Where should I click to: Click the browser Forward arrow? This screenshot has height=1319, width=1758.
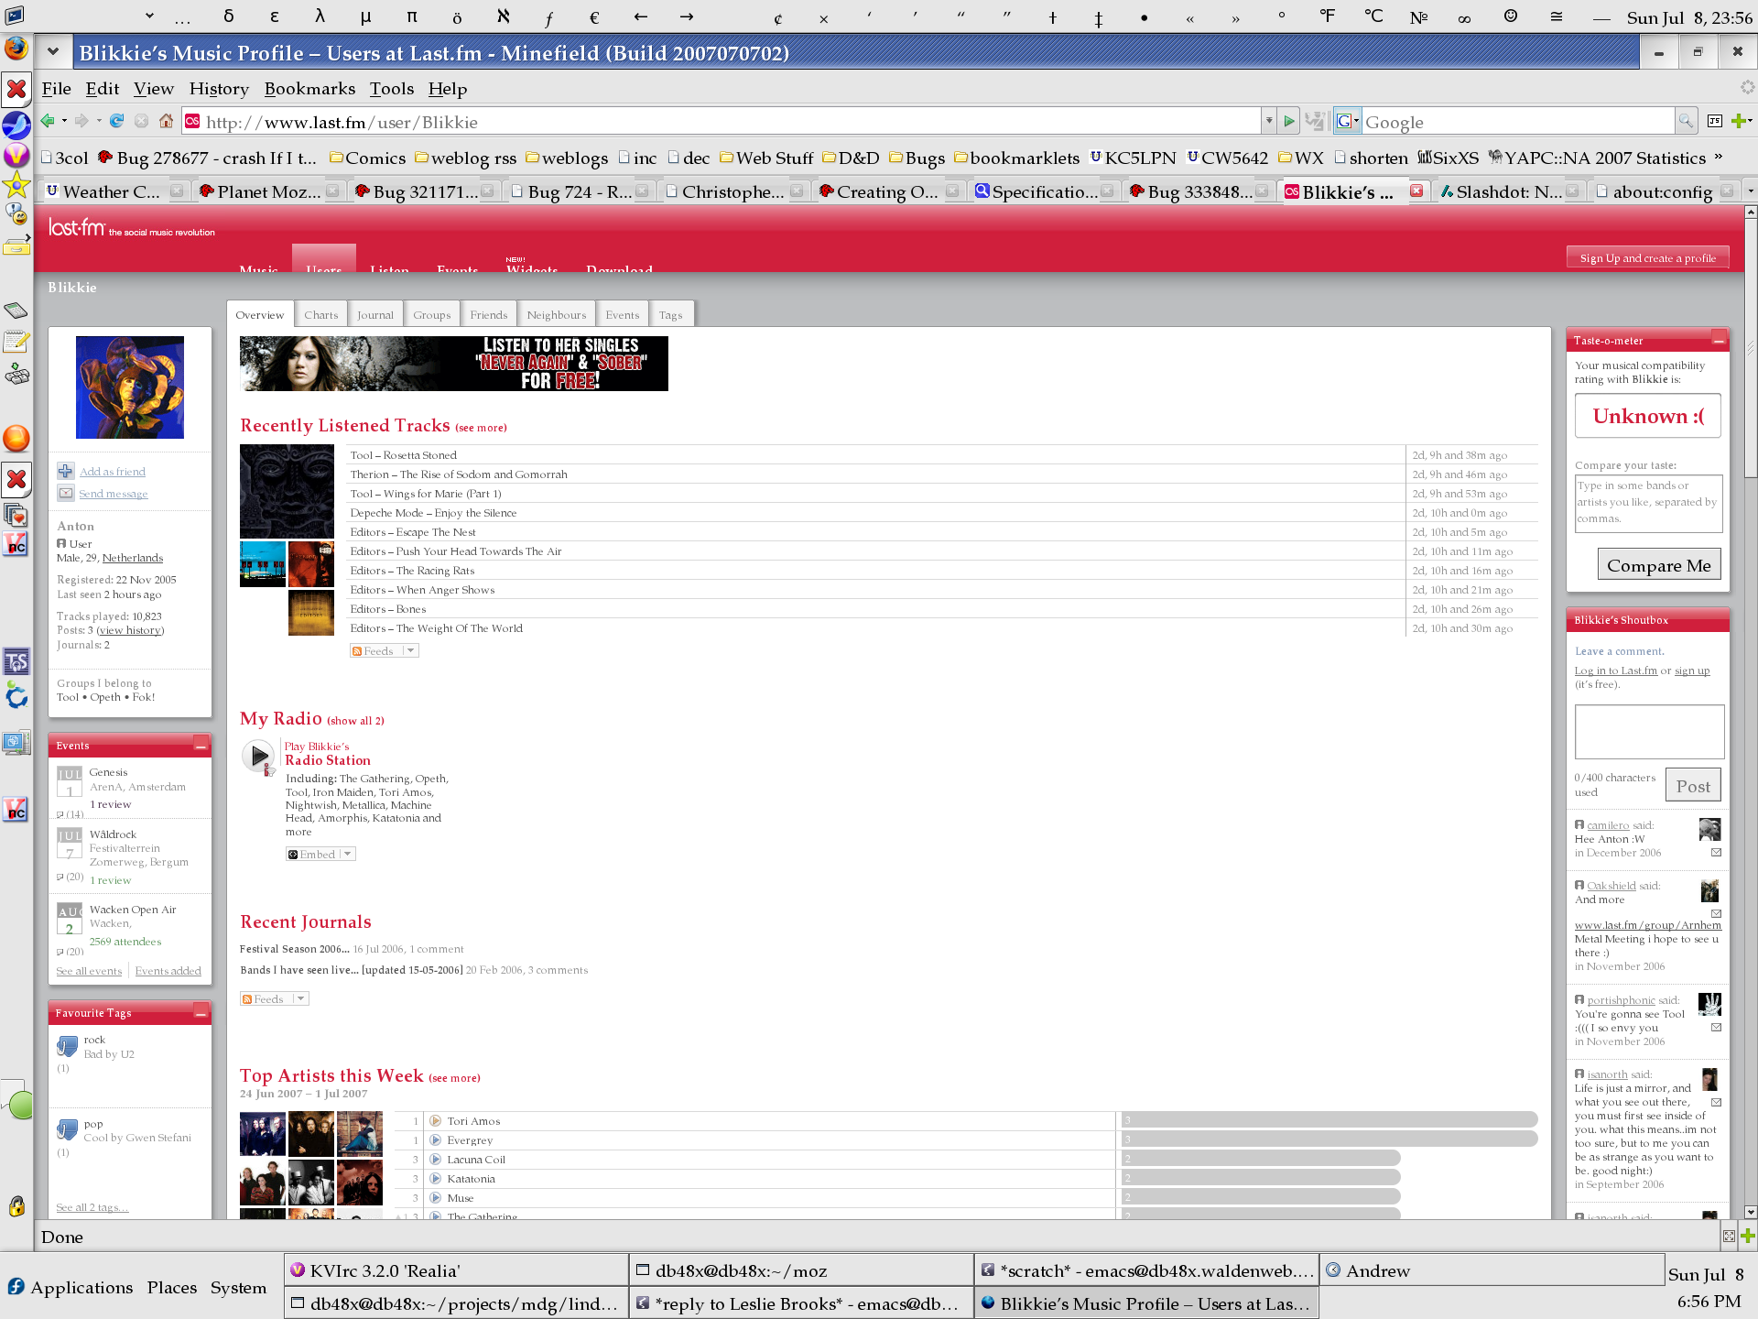point(81,121)
